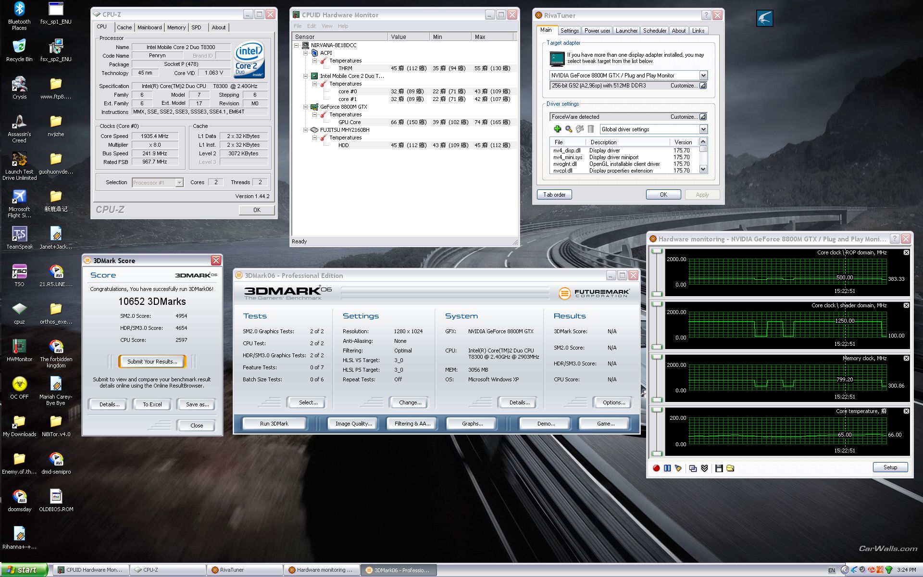This screenshot has width=923, height=577.
Task: Click the red record button in Hardware monitoring
Action: click(x=656, y=468)
